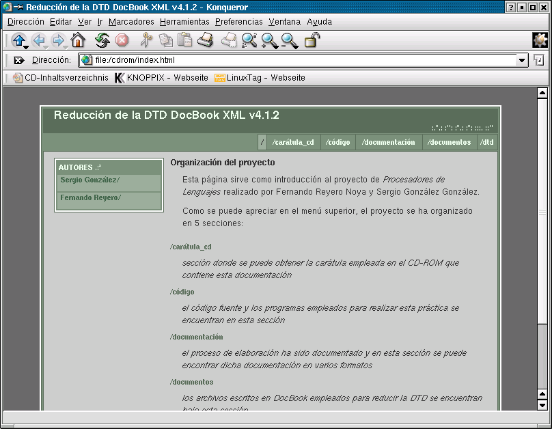Select the root / tab in the page menu
The width and height of the screenshot is (552, 429).
[x=262, y=142]
